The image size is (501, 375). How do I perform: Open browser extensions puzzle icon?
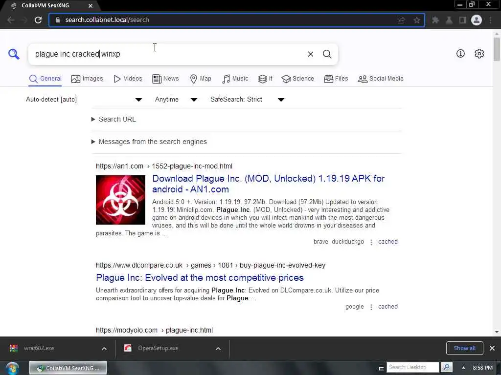click(435, 20)
